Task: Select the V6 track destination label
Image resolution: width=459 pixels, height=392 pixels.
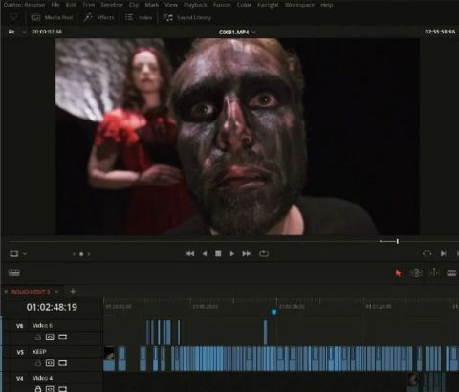Action: coord(20,326)
